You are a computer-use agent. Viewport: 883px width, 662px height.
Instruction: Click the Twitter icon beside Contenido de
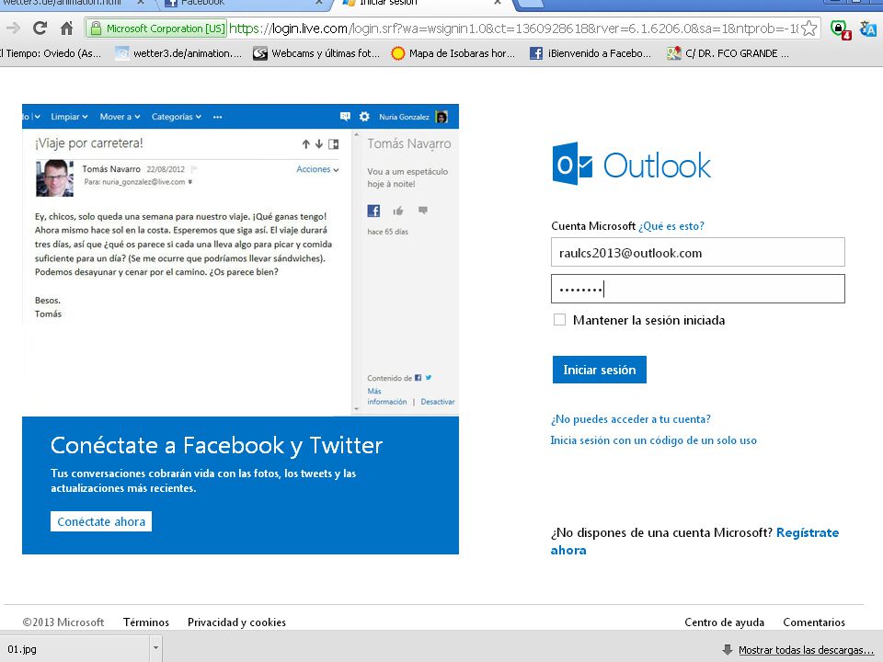[429, 378]
